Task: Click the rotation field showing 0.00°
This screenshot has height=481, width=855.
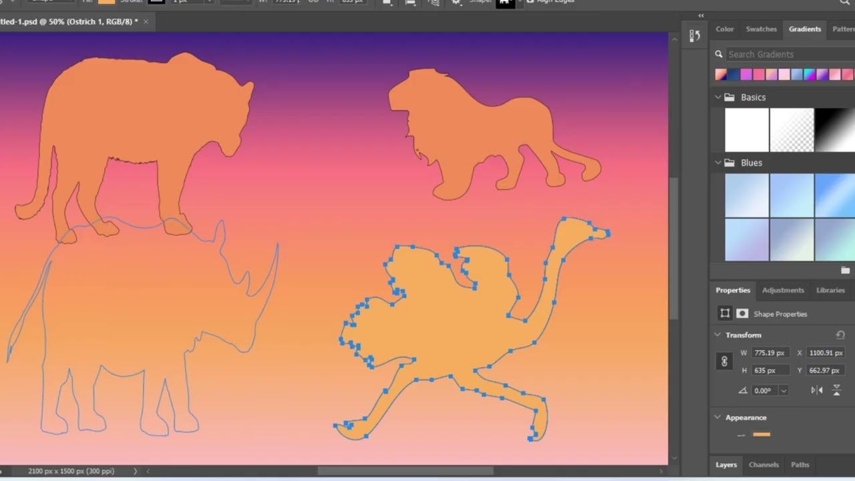Action: 765,391
